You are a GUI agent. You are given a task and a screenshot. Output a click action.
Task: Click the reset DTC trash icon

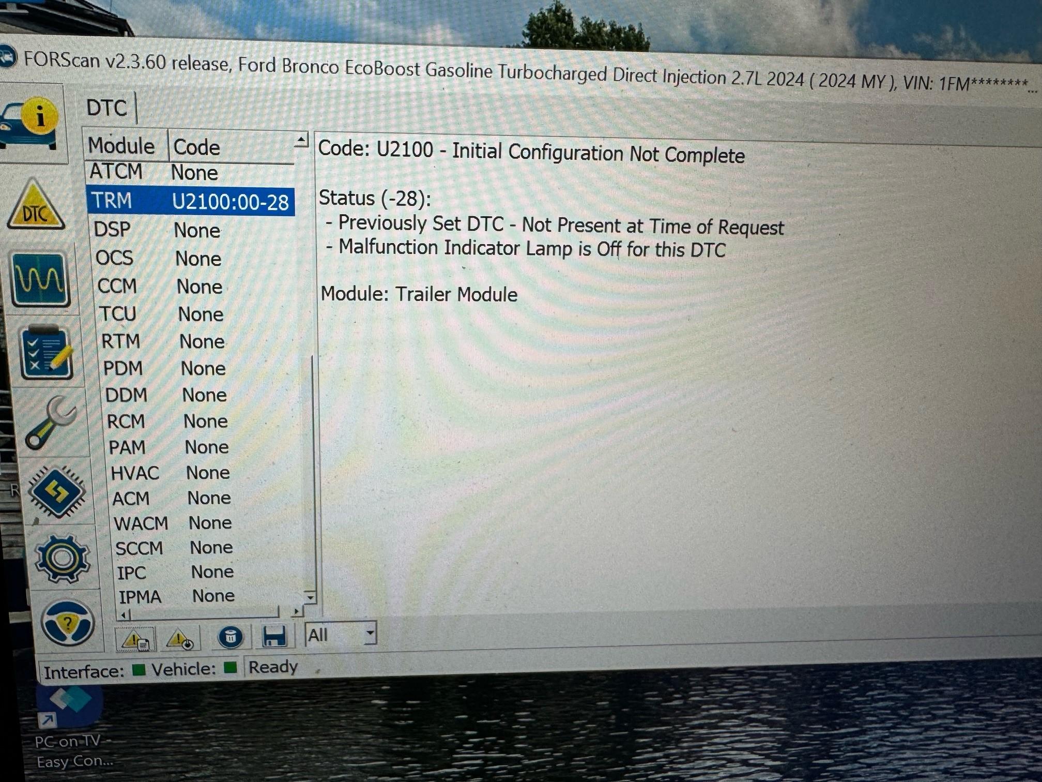click(x=231, y=637)
